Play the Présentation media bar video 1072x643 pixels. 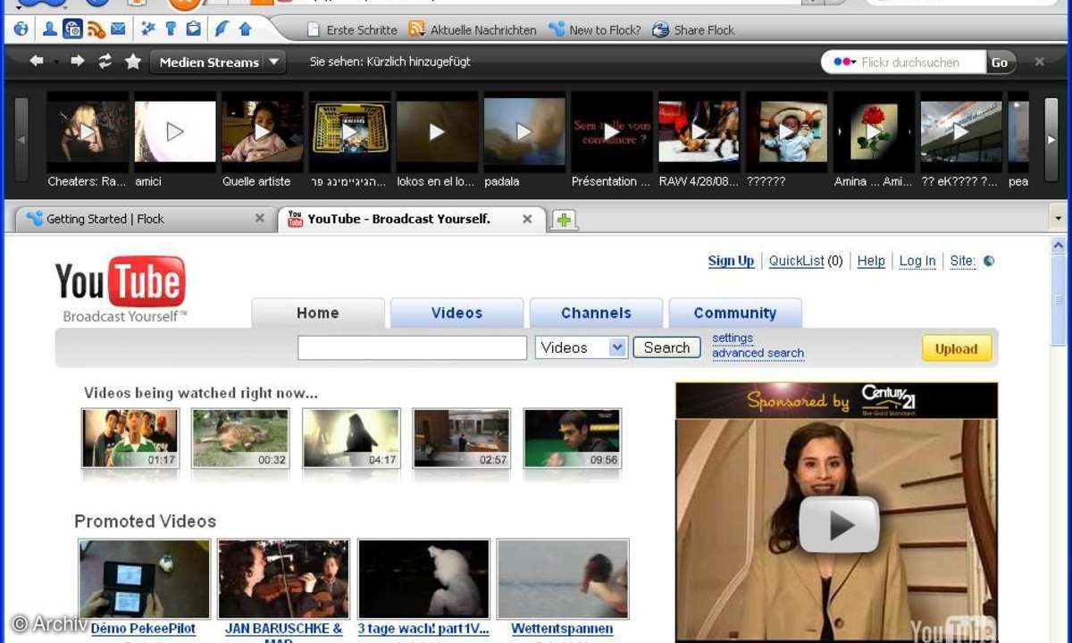tap(612, 132)
